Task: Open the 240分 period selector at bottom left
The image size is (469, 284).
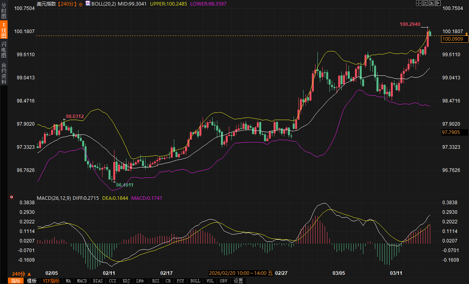Action: (x=21, y=274)
